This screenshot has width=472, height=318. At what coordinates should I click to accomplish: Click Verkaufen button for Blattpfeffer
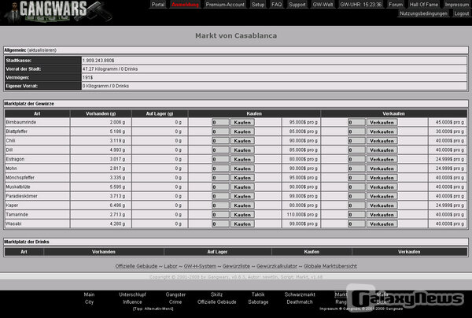tap(382, 131)
